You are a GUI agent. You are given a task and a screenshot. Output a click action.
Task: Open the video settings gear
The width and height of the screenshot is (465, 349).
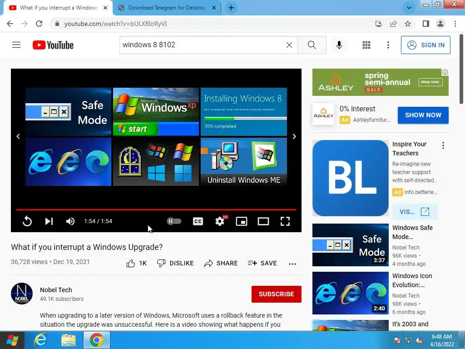click(x=220, y=221)
